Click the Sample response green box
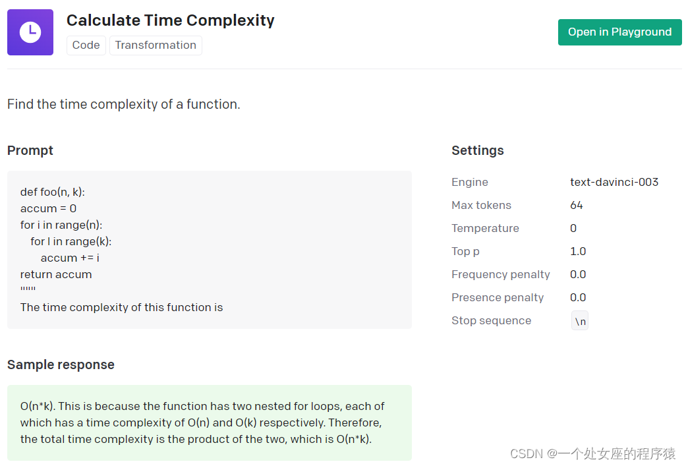The height and width of the screenshot is (466, 686). pos(210,422)
